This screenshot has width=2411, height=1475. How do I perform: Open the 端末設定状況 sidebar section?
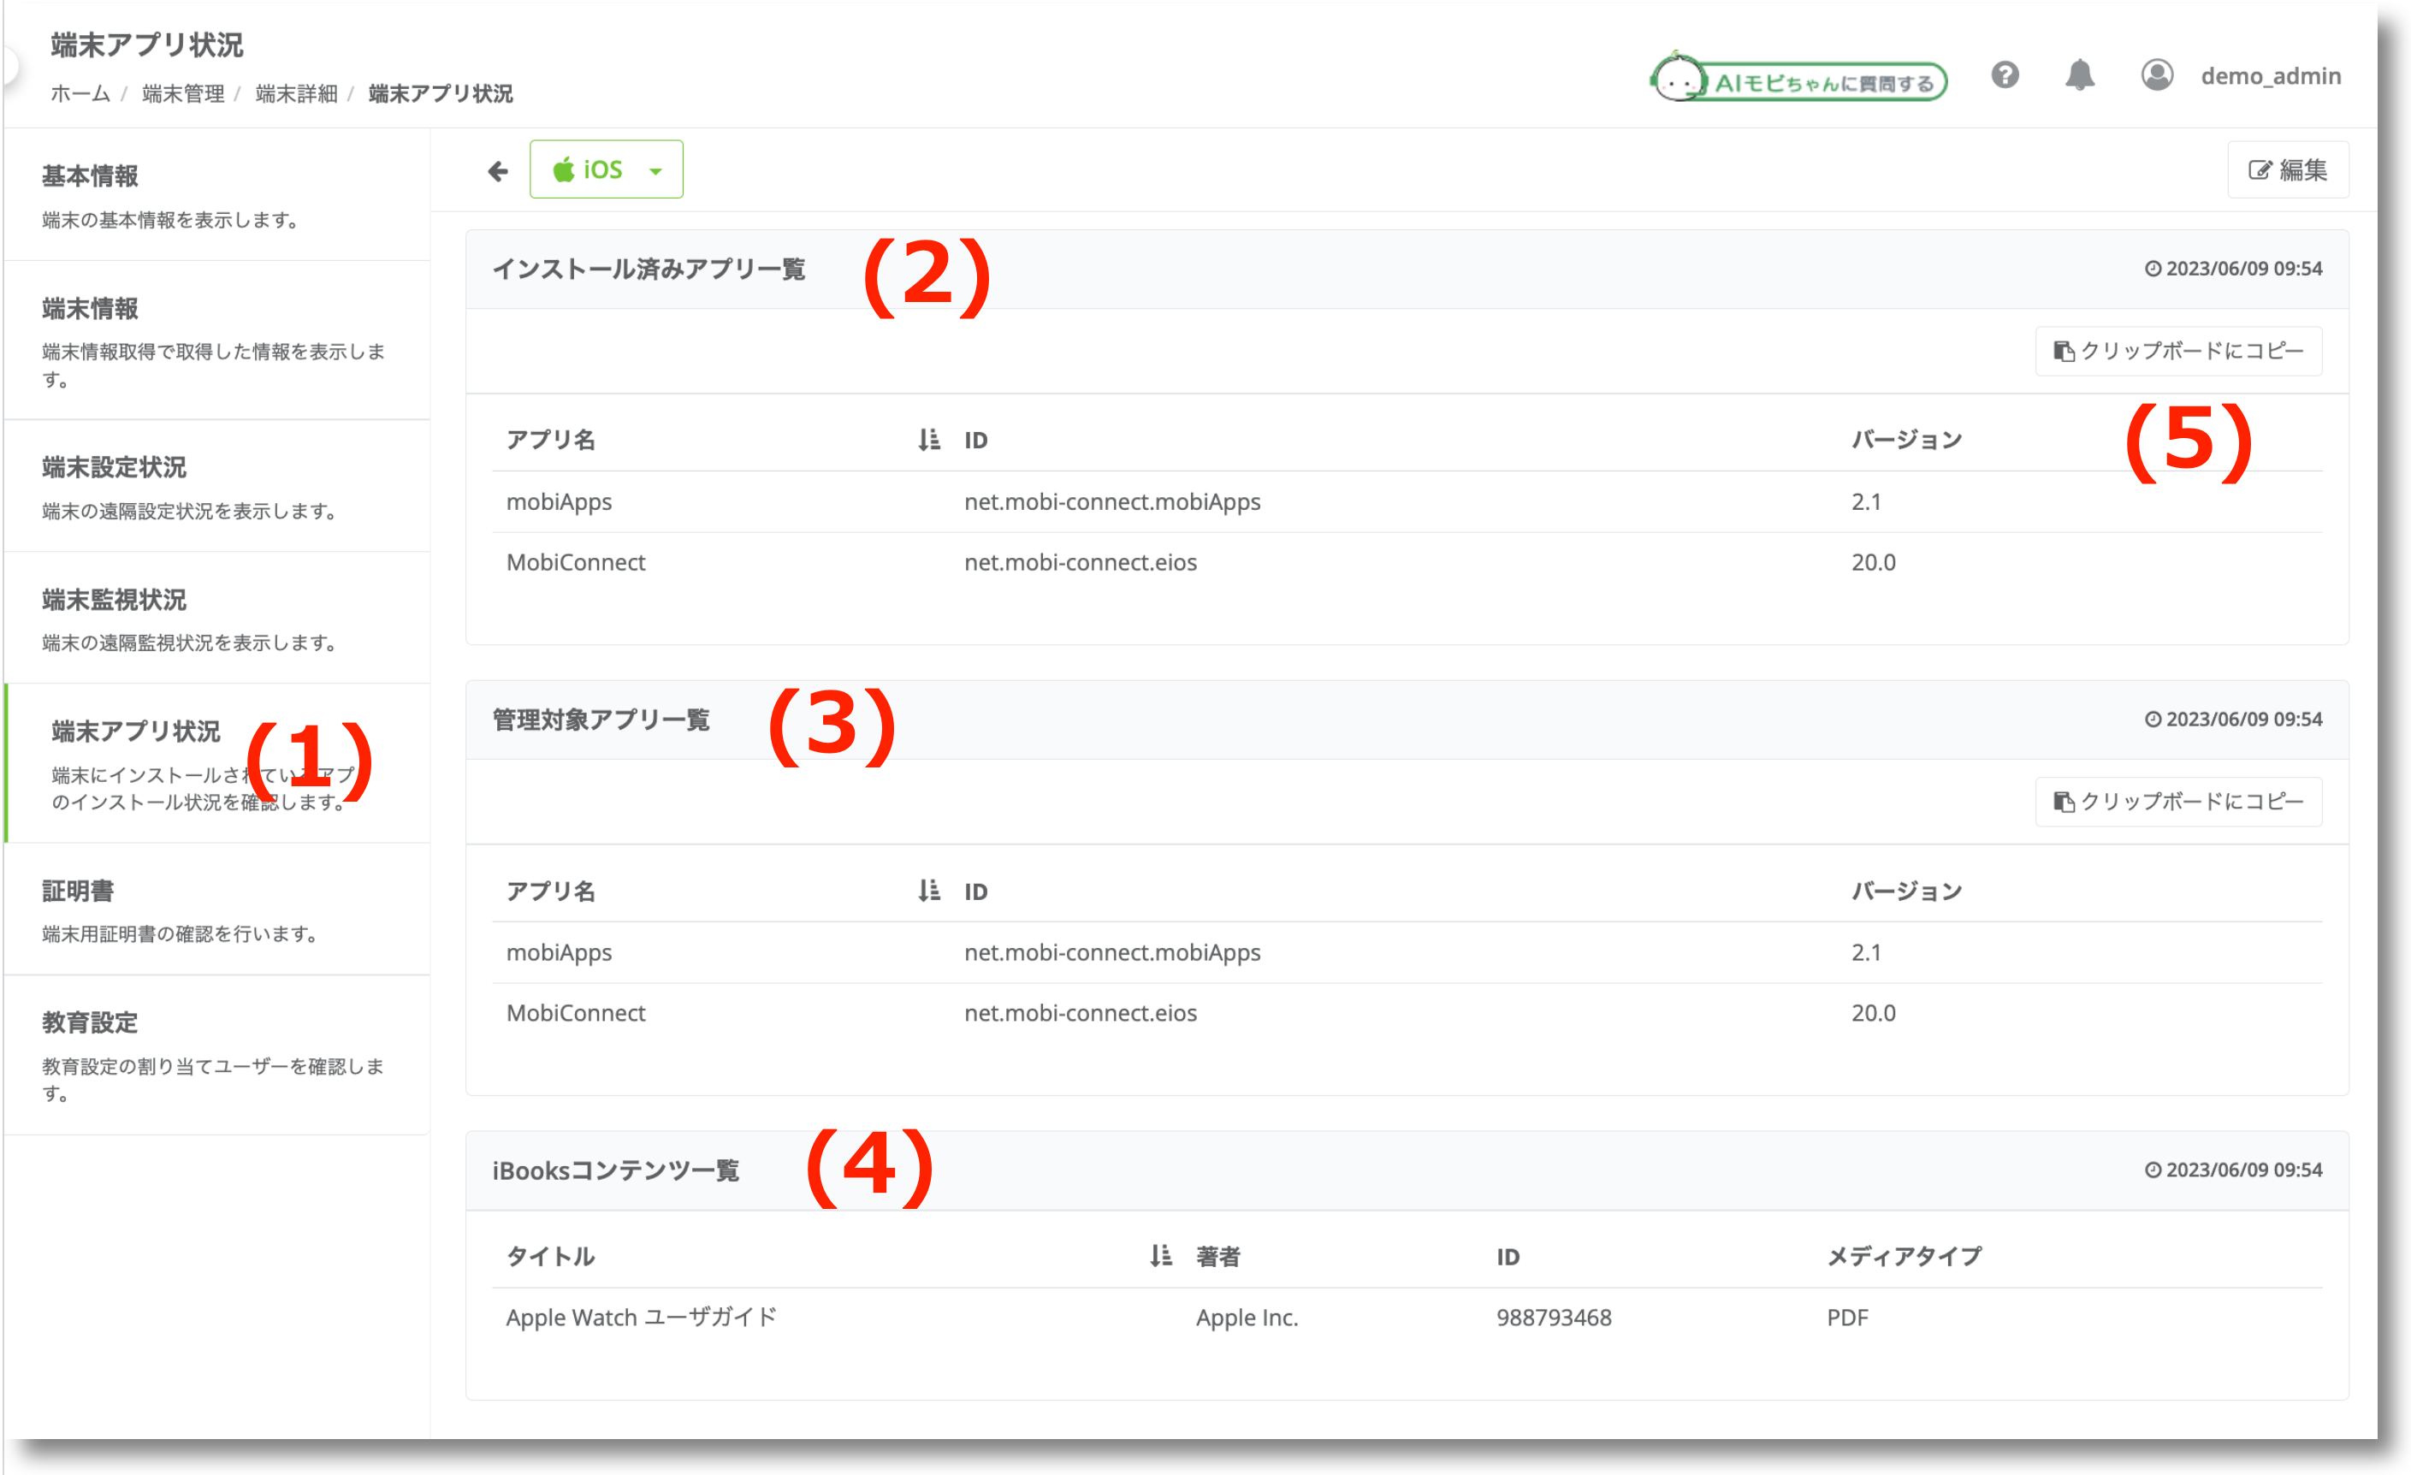[x=217, y=487]
